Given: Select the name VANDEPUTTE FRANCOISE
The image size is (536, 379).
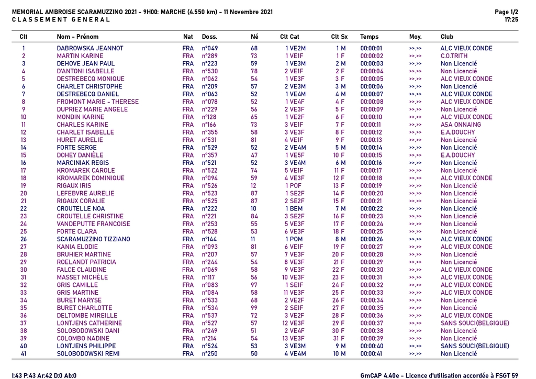Looking at the screenshot, I should click(94, 224).
